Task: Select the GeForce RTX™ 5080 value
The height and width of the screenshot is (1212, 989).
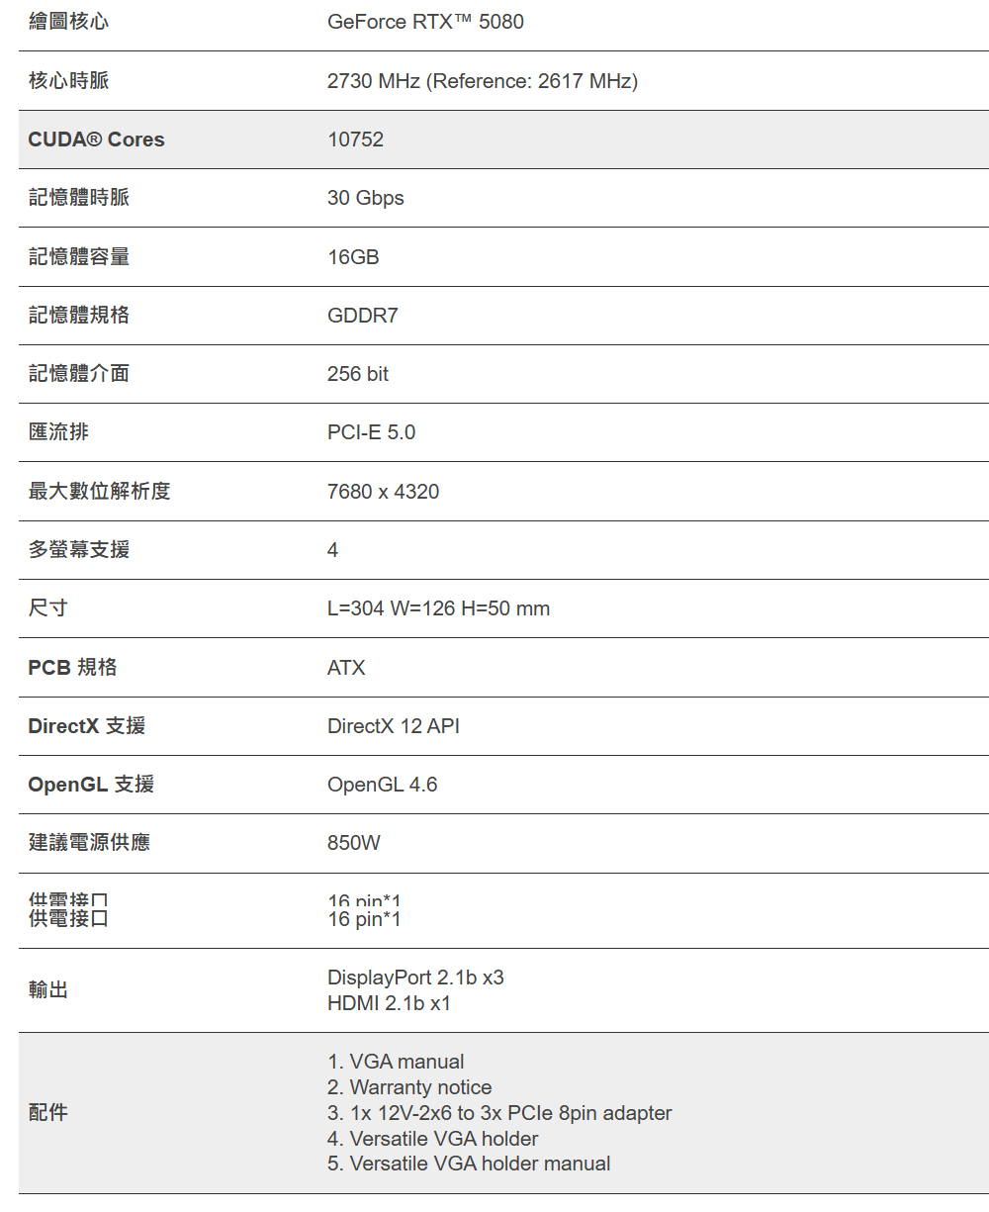Action: (425, 22)
